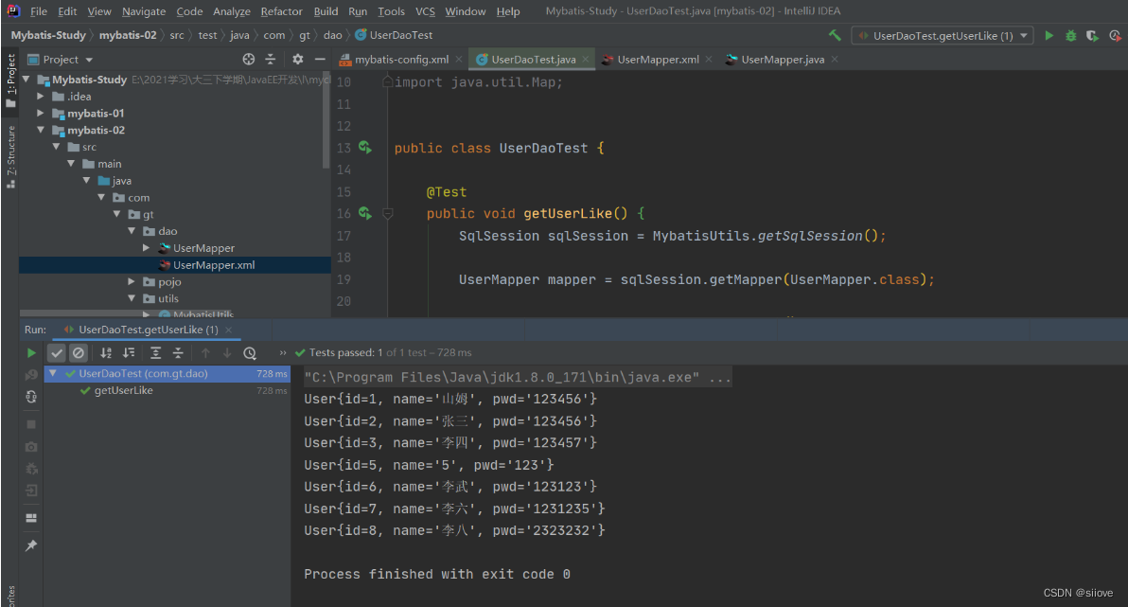Expand the pojo package node
This screenshot has height=607, width=1128.
click(132, 281)
